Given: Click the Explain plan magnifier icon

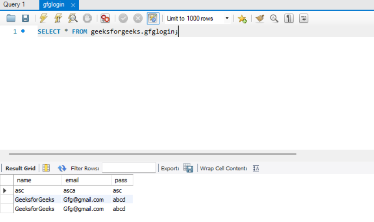Looking at the screenshot, I should 73,18.
